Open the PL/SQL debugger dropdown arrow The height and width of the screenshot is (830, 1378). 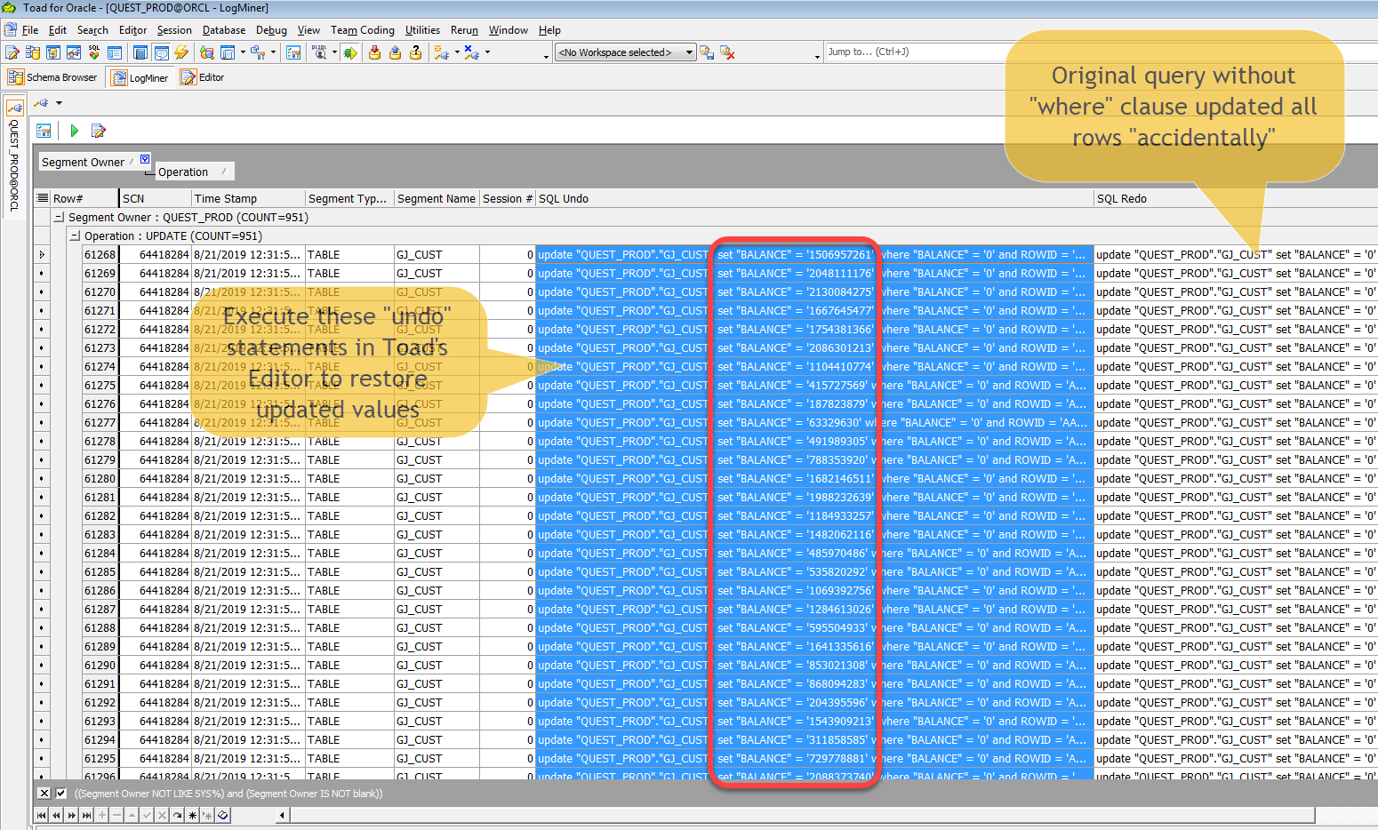[x=334, y=53]
